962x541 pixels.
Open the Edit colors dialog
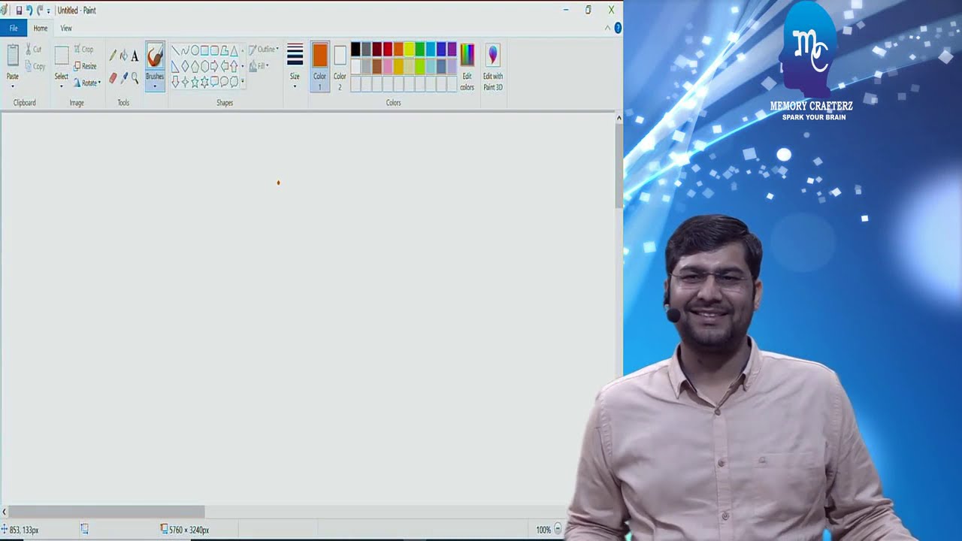[467, 68]
